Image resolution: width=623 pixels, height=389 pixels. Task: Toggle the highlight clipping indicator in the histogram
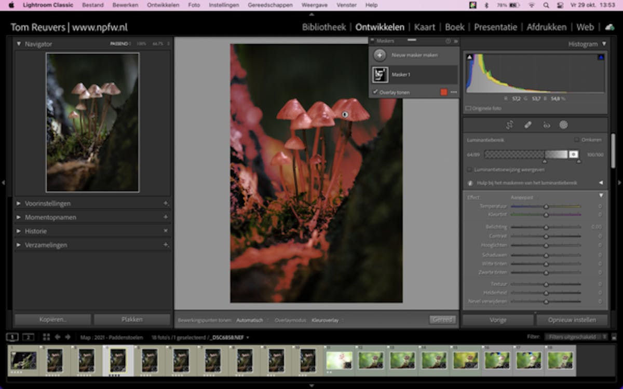601,58
